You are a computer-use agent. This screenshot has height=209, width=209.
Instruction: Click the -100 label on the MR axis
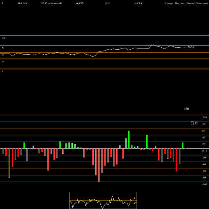coord(205,184)
